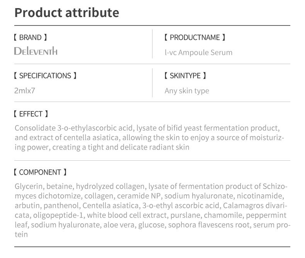Click the SKINTYPE label
The height and width of the screenshot is (258, 305).
click(x=185, y=76)
